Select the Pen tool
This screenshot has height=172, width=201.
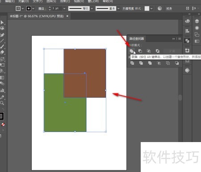pyautogui.click(x=2, y=35)
